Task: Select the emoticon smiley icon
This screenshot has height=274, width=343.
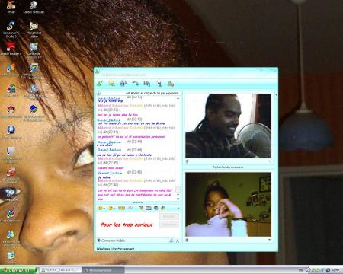Action: 101,208
